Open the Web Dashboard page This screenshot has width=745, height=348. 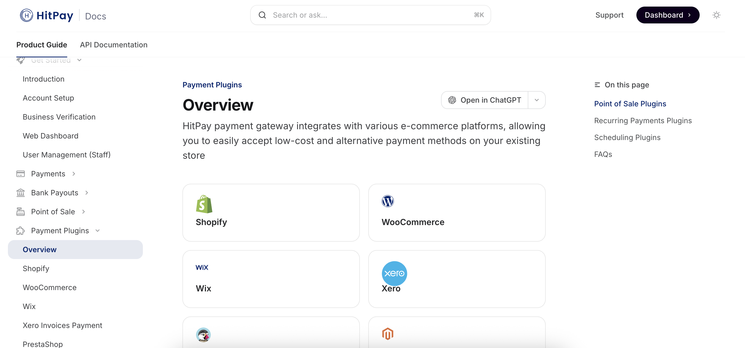[x=51, y=136]
